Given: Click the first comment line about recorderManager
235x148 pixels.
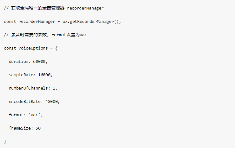Looking at the screenshot, I should (54, 8).
